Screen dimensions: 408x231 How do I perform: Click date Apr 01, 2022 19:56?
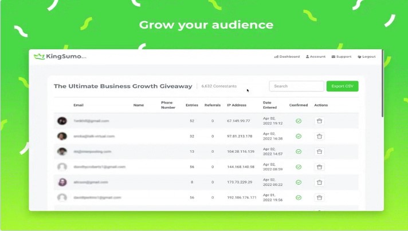[x=273, y=197]
